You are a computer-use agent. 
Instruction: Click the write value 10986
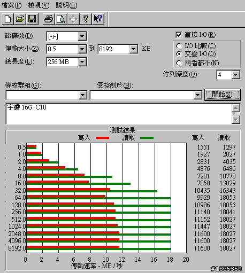coord(202,205)
